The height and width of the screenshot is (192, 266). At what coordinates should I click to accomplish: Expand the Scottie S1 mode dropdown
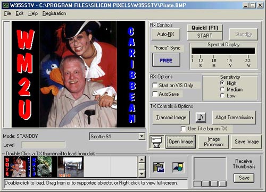[x=142, y=136]
